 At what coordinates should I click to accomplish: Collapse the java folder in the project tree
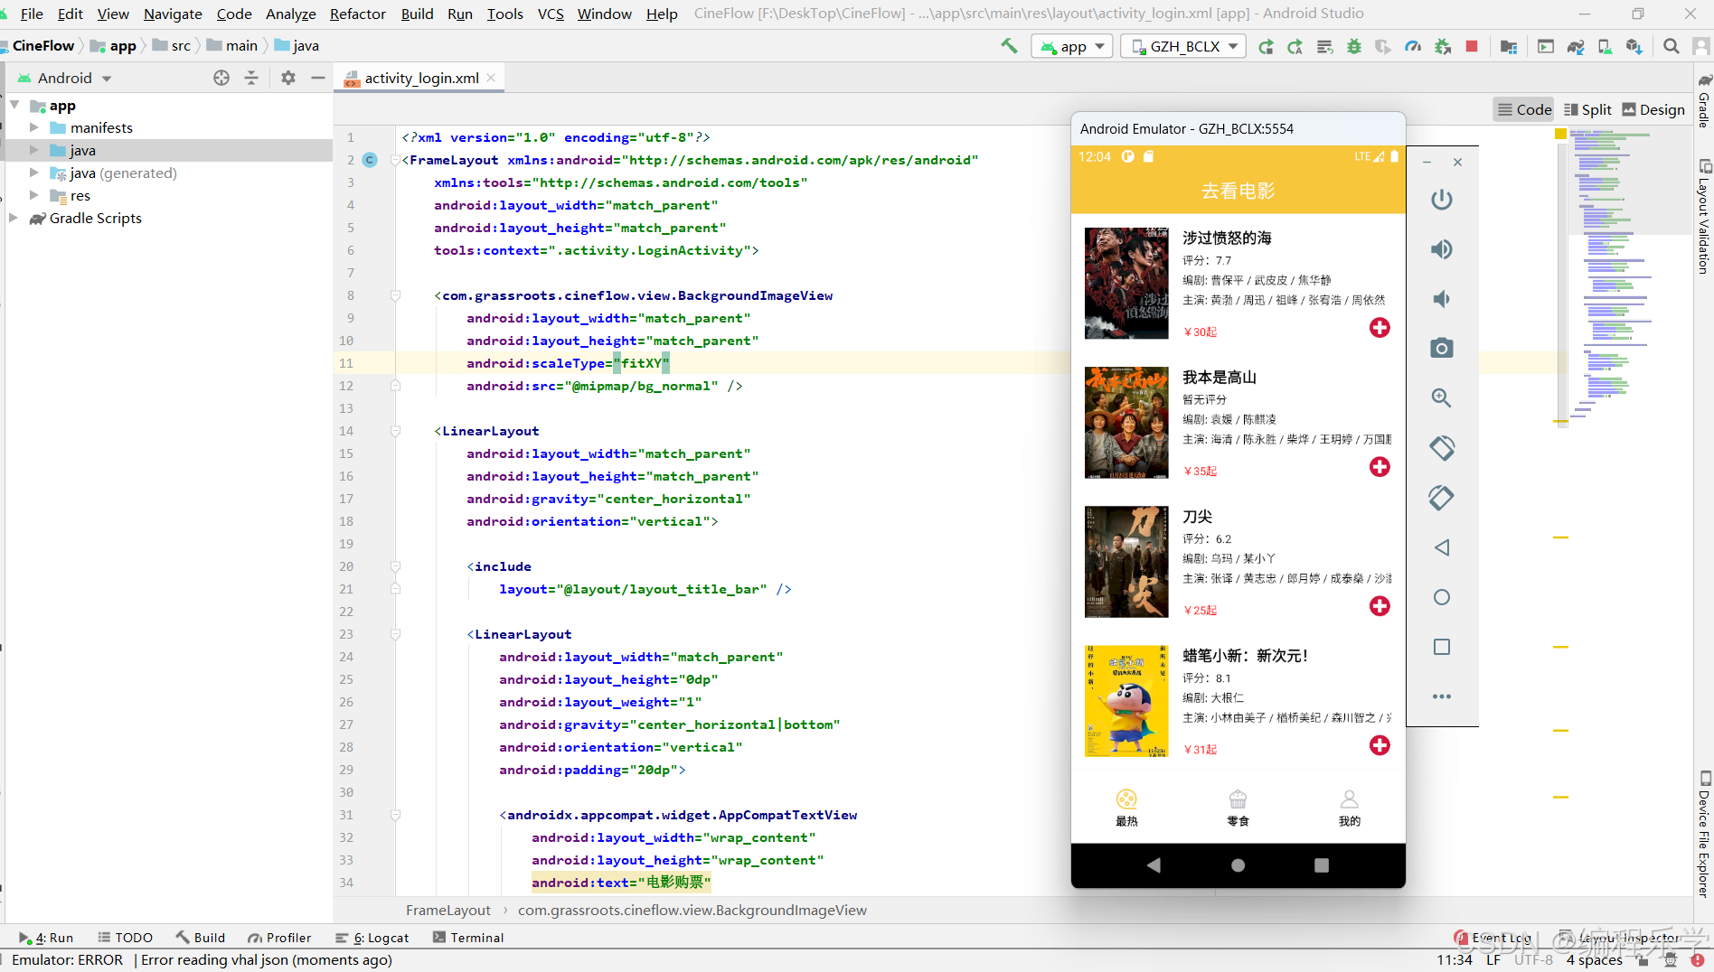[34, 150]
